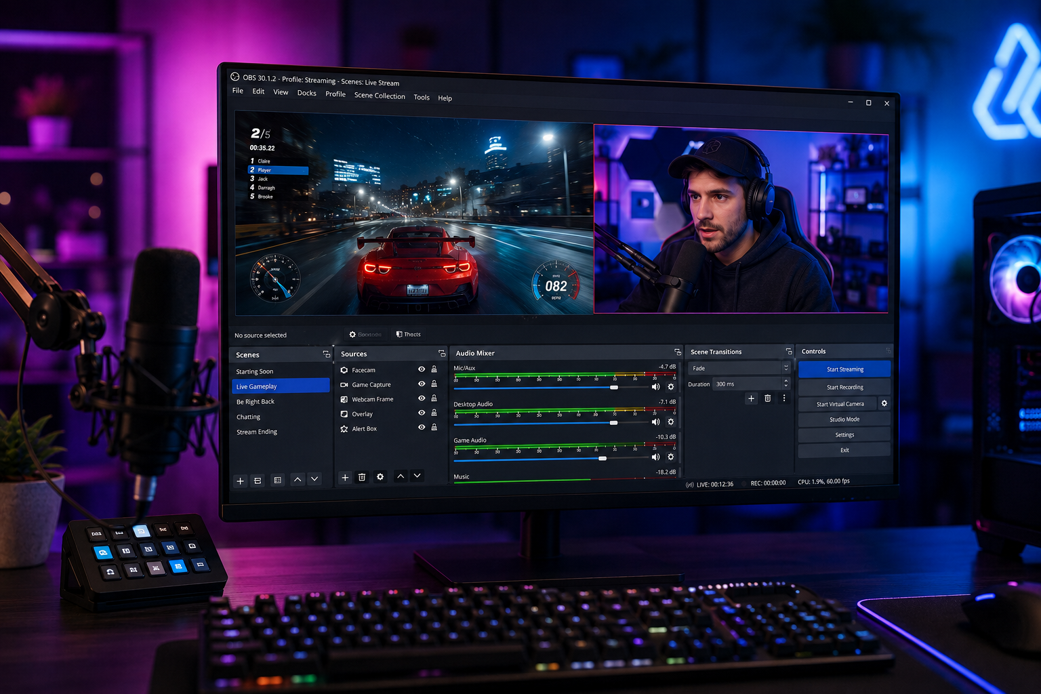Viewport: 1041px width, 694px height.
Task: Pop out the Sources dock icon
Action: coord(442,353)
